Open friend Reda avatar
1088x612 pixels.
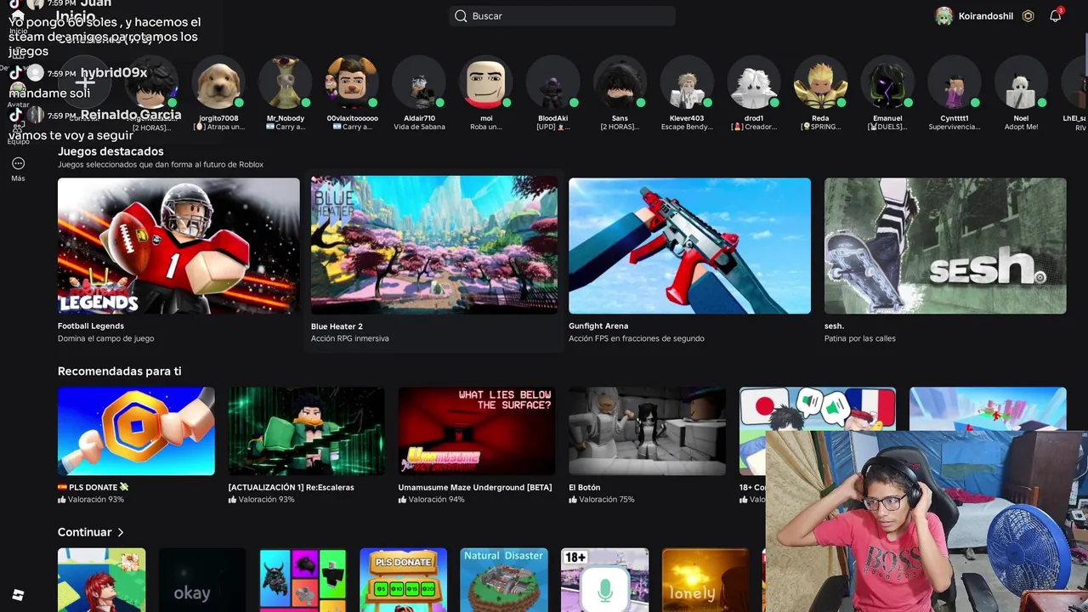click(820, 83)
